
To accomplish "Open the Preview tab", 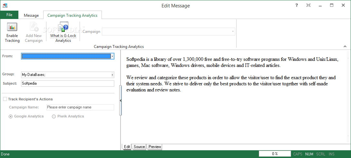I will 155,147.
